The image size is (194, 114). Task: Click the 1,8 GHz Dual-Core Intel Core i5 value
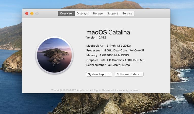tap(123, 50)
